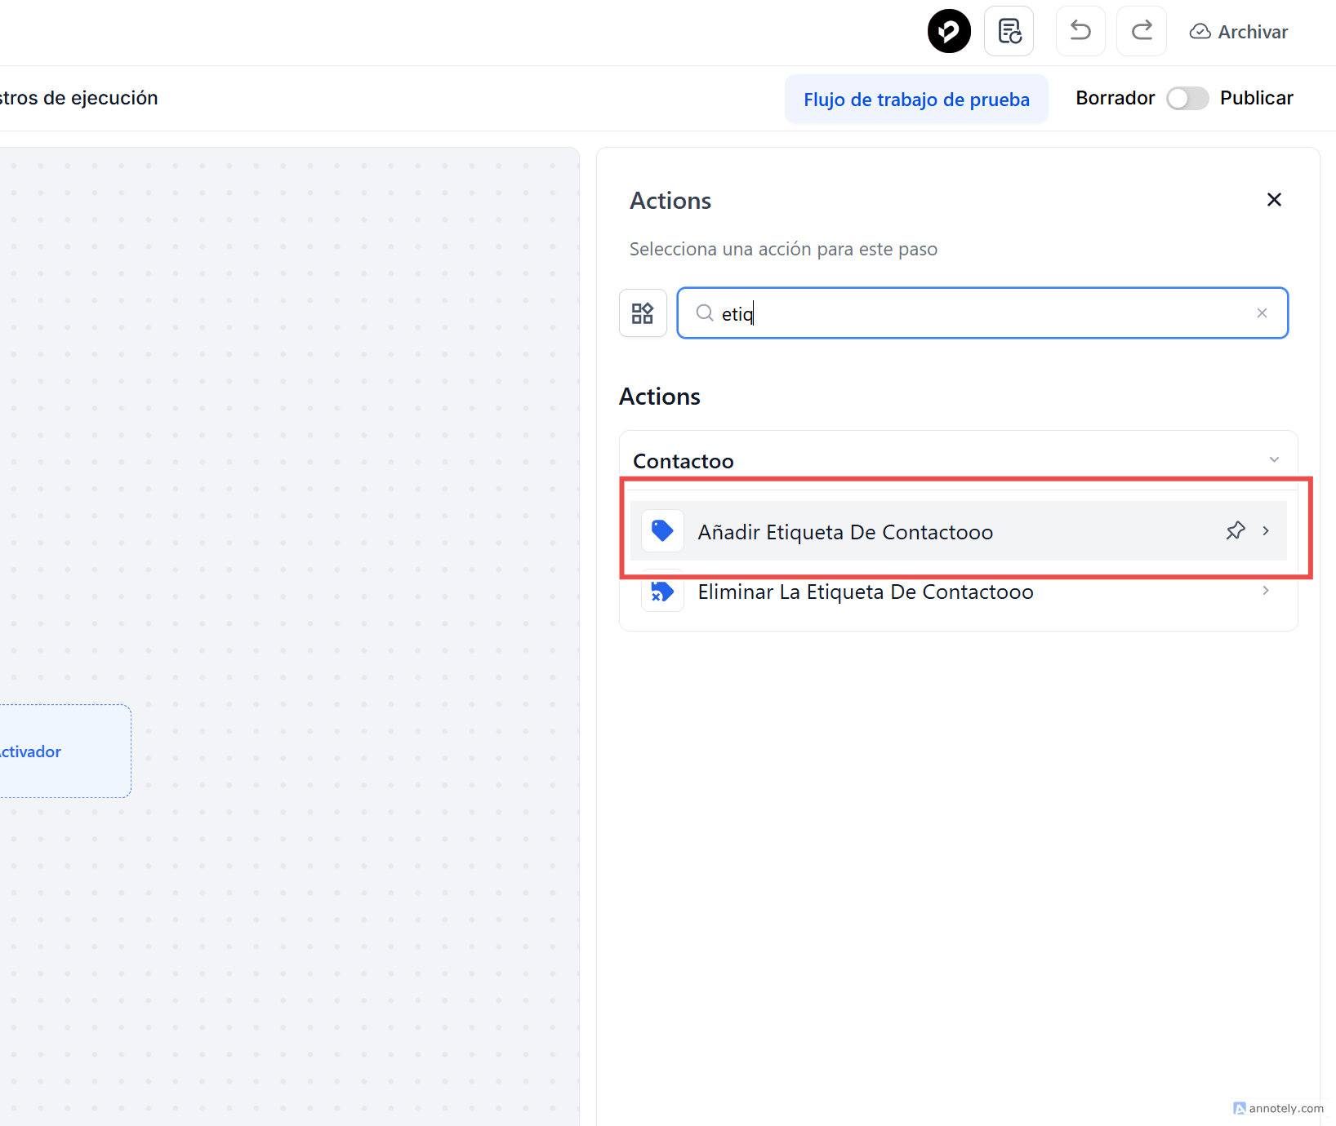
Task: Click the redo arrow icon
Action: click(x=1141, y=32)
